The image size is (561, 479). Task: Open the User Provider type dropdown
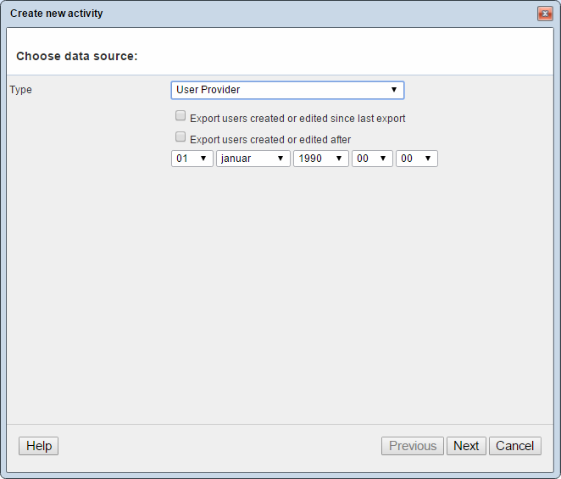287,90
